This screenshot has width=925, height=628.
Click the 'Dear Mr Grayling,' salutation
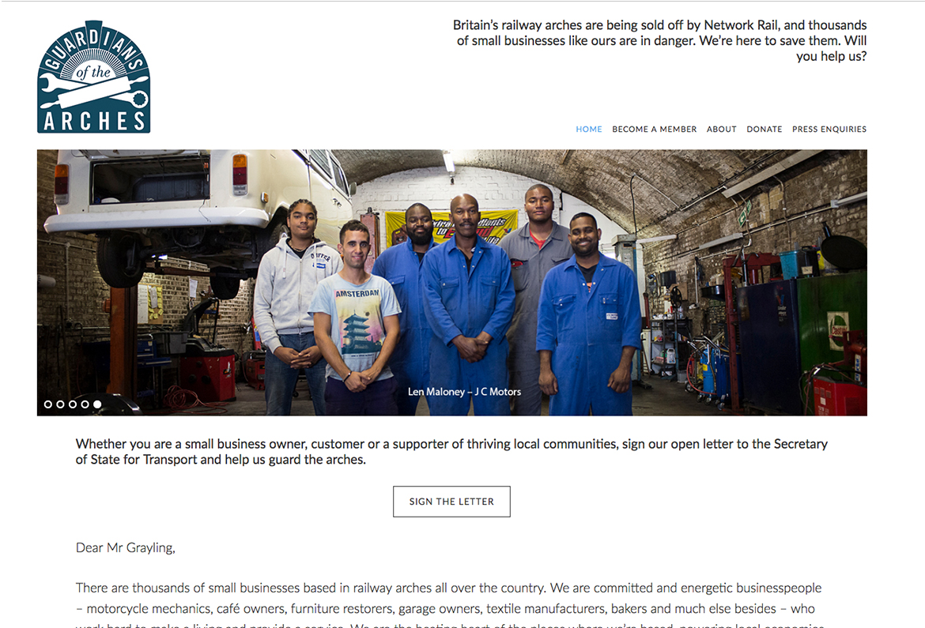pos(126,547)
